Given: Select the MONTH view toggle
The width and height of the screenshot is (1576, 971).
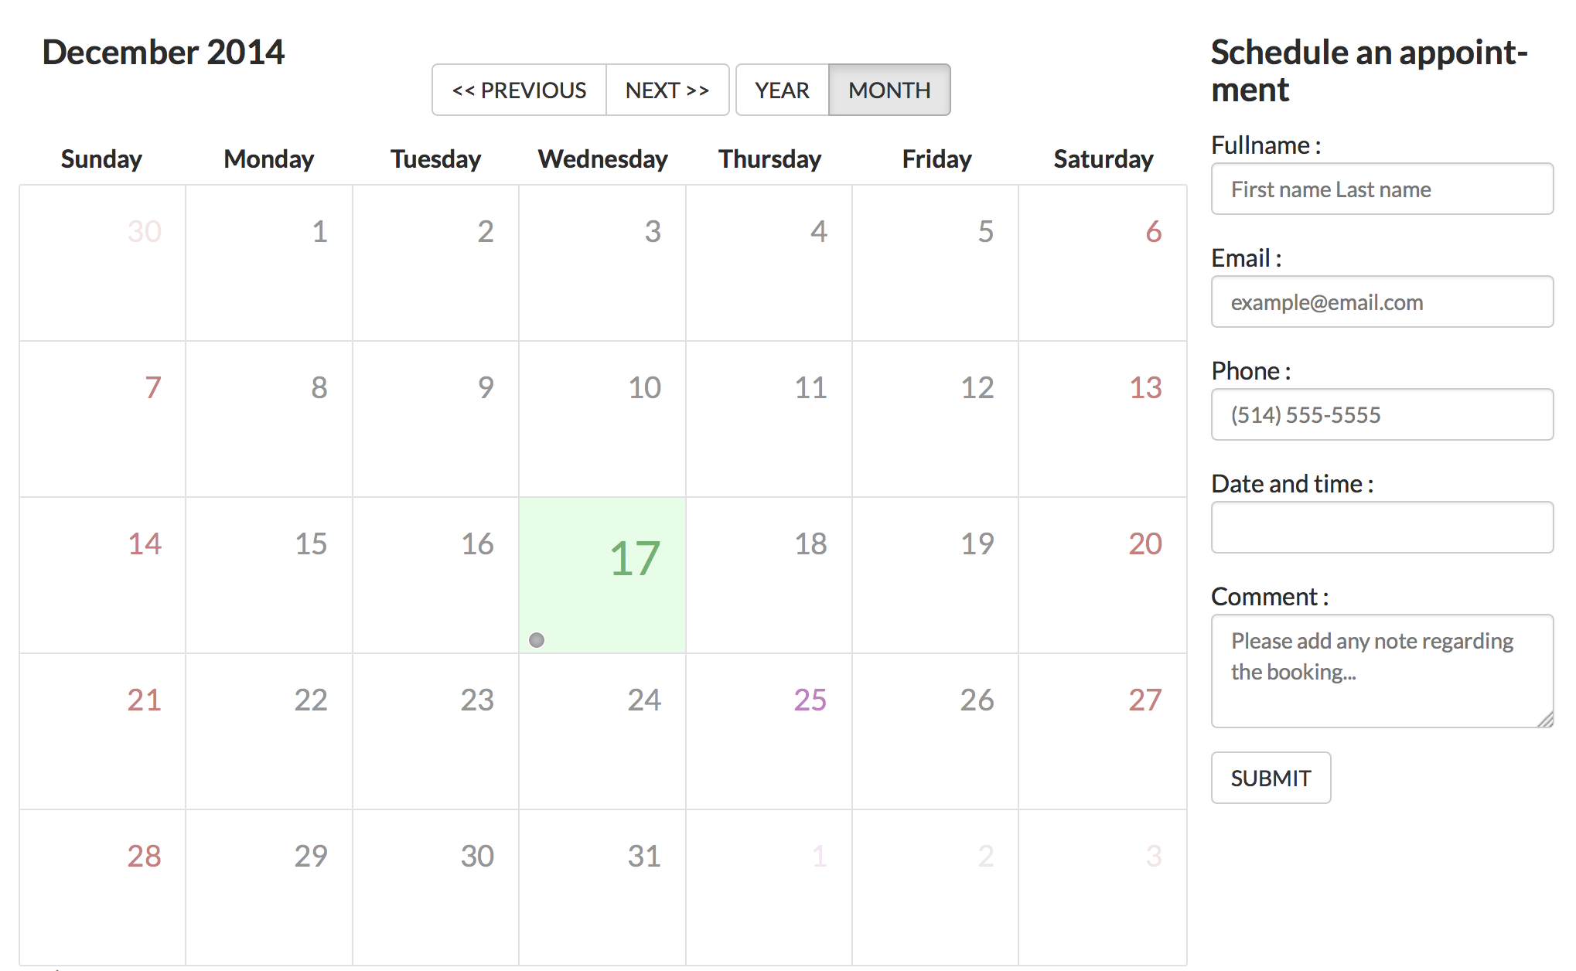Looking at the screenshot, I should (889, 90).
